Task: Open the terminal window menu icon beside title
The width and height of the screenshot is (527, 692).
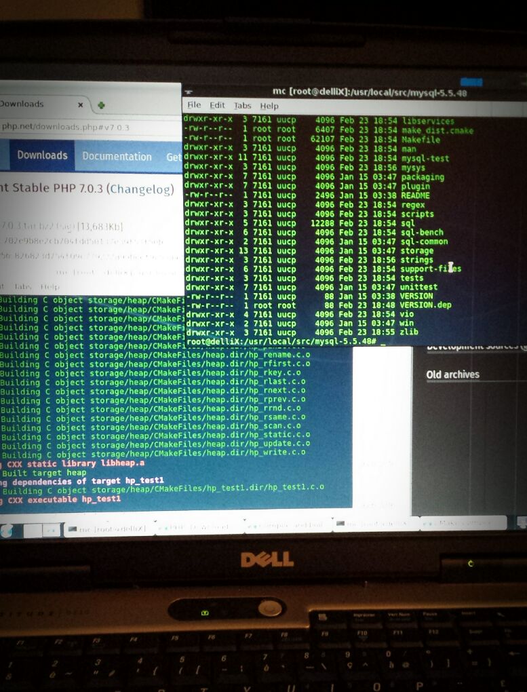Action: pyautogui.click(x=189, y=92)
